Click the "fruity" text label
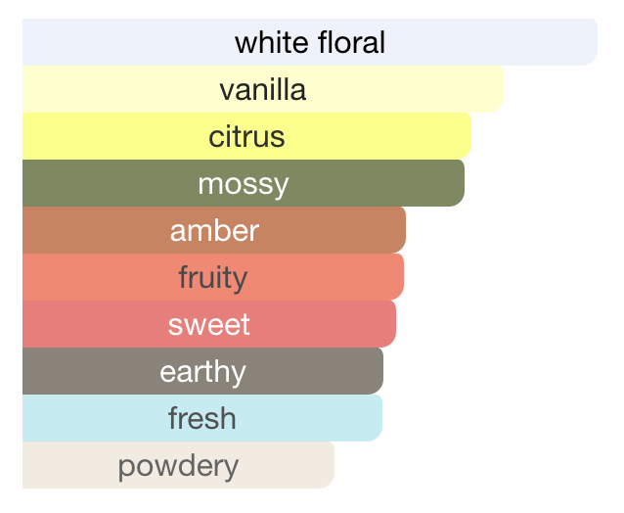The width and height of the screenshot is (624, 513). click(x=212, y=277)
